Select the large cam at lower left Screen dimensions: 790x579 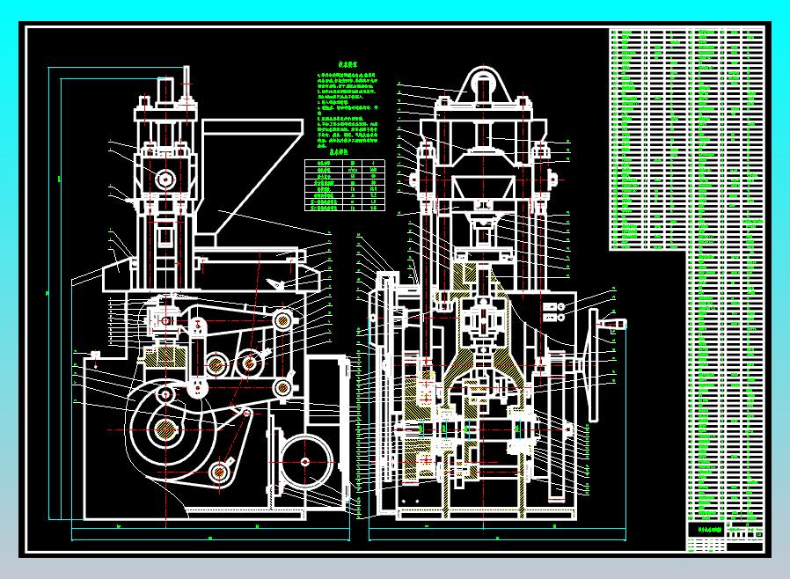(x=172, y=431)
